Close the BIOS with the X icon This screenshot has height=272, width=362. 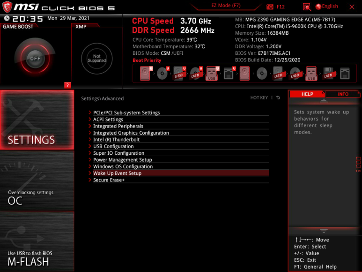[x=352, y=7]
